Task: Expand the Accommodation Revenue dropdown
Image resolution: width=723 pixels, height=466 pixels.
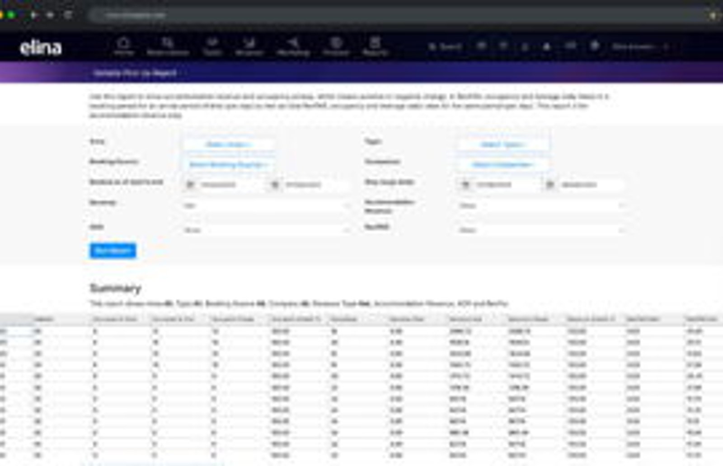Action: point(542,205)
